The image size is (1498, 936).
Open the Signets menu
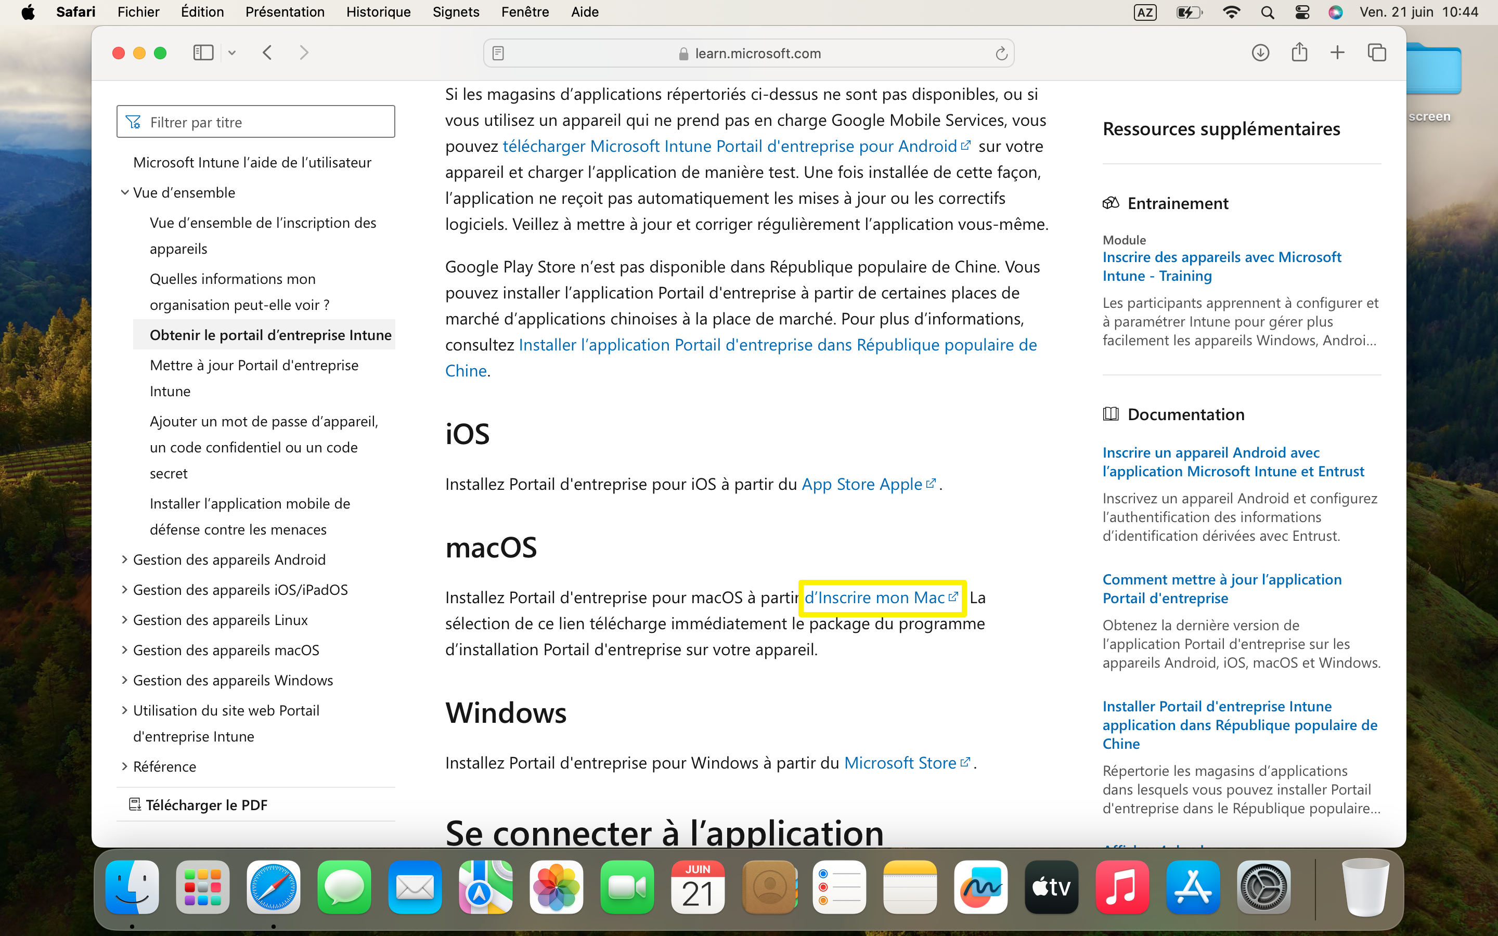tap(456, 12)
